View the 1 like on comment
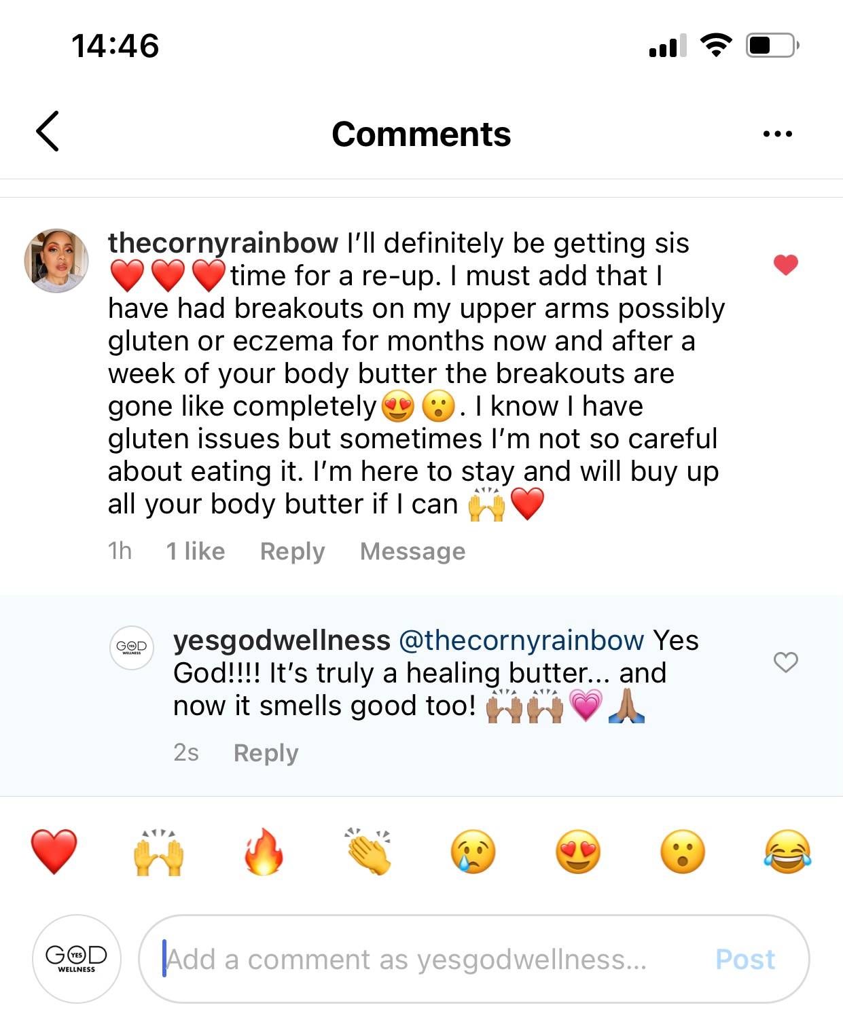843x1016 pixels. coord(196,551)
